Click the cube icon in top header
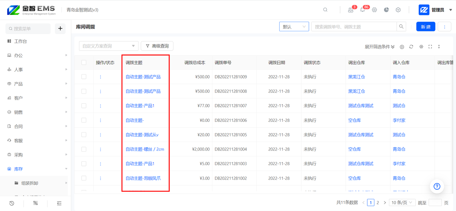 398,10
